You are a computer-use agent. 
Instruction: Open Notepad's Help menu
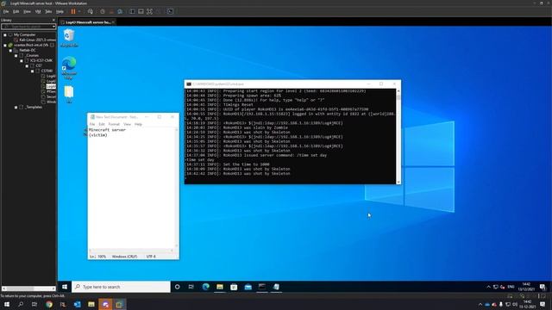138,124
